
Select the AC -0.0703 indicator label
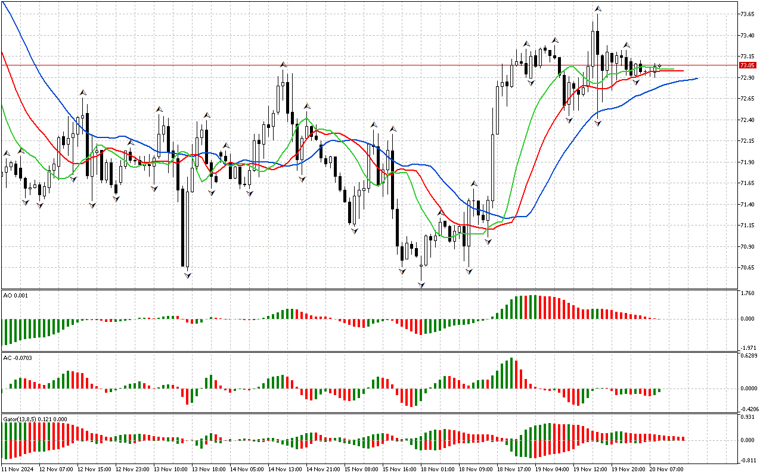18,358
